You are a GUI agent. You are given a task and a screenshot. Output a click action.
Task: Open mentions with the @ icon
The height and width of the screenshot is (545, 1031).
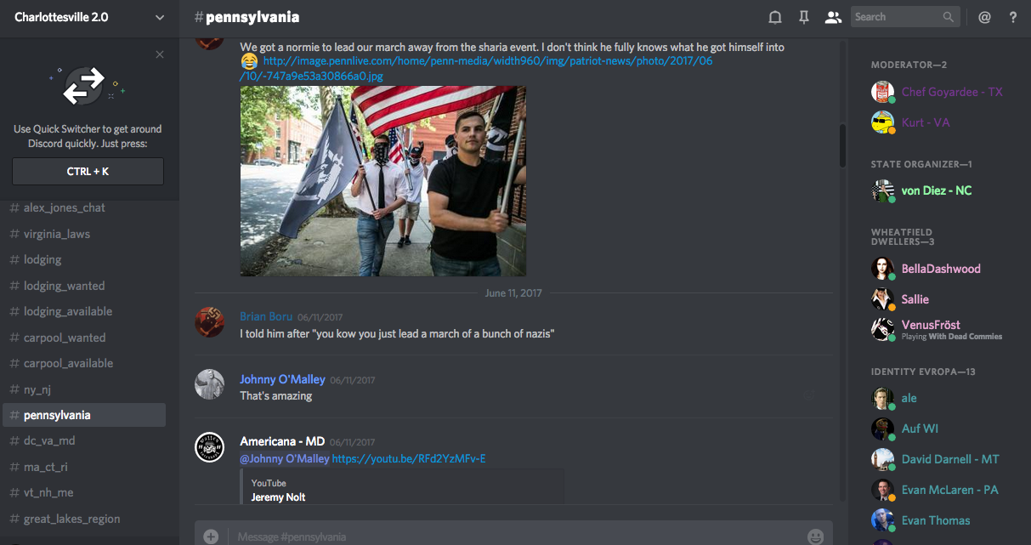tap(984, 17)
